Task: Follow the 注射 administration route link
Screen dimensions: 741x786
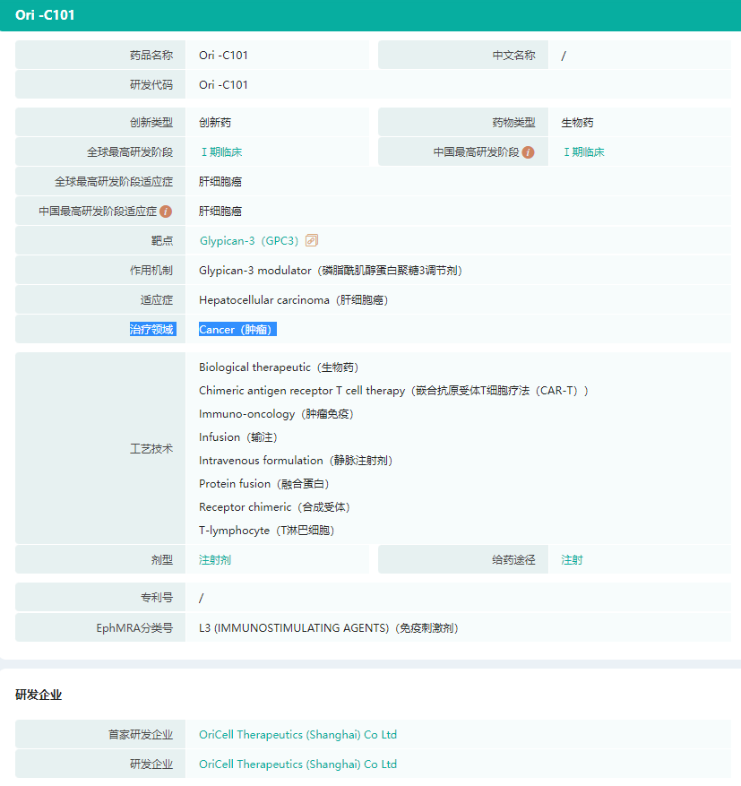Action: [x=573, y=560]
